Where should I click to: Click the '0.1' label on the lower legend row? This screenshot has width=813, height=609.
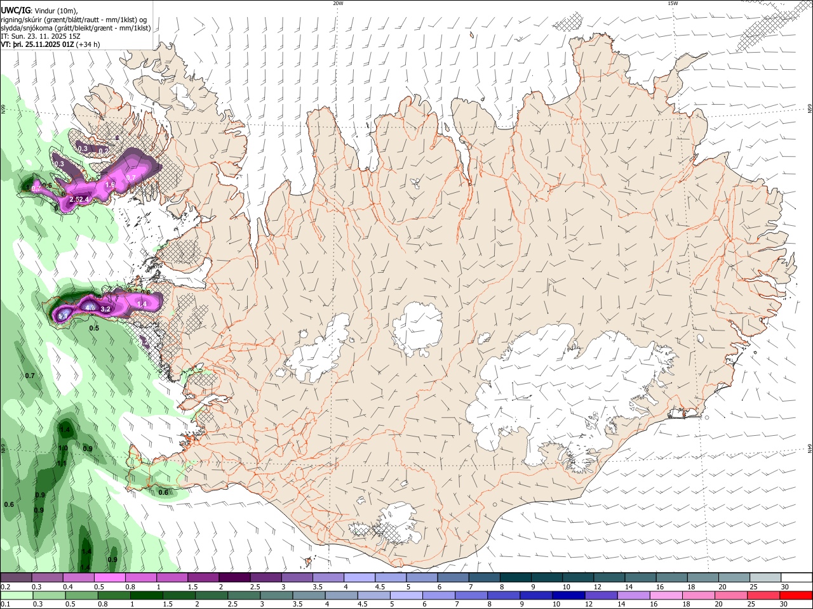point(6,604)
